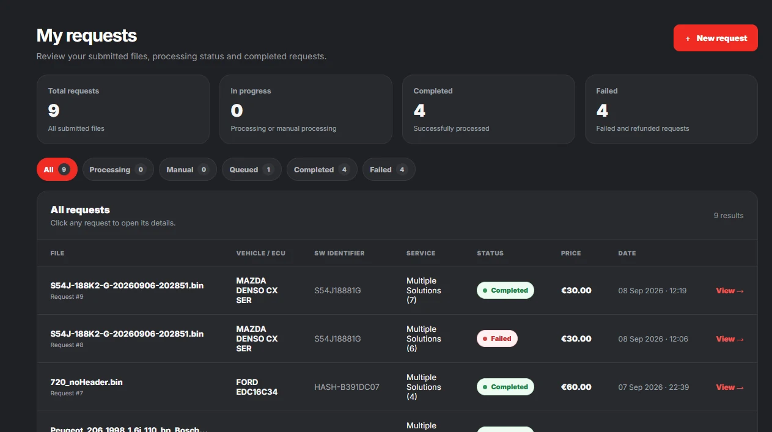Click the FILE column header
Image resolution: width=772 pixels, height=432 pixels.
pyautogui.click(x=57, y=253)
